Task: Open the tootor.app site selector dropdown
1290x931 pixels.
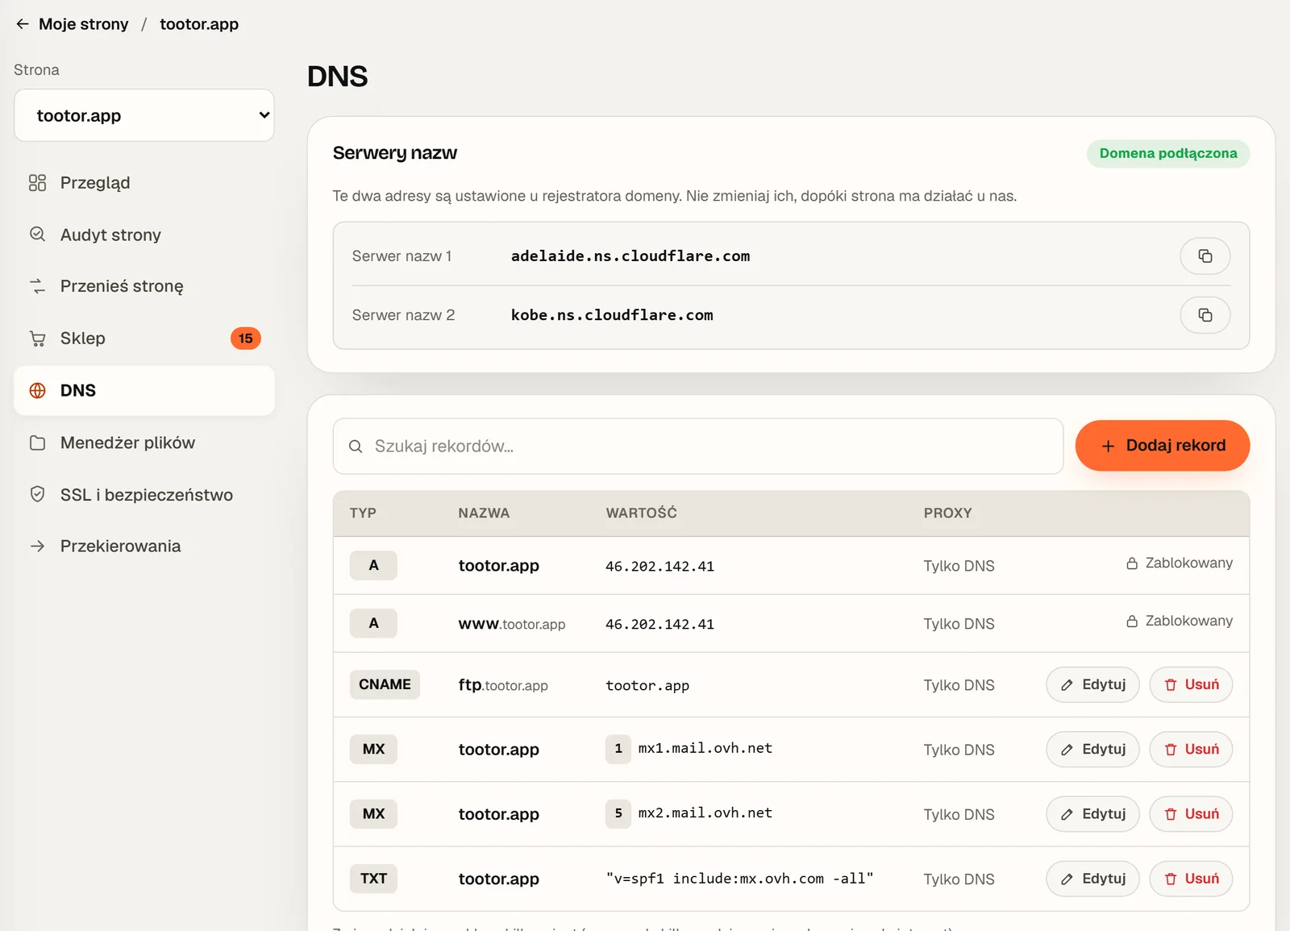Action: click(x=144, y=115)
